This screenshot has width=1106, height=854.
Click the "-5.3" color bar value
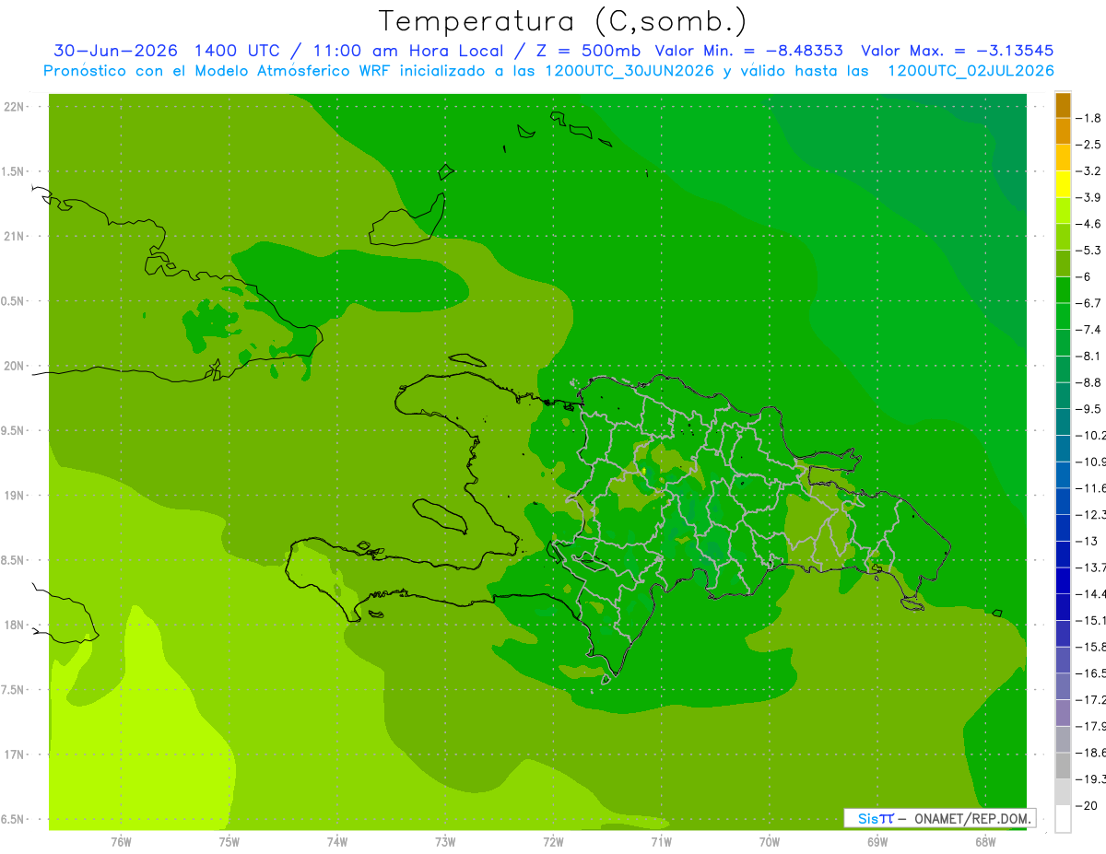click(x=1088, y=250)
